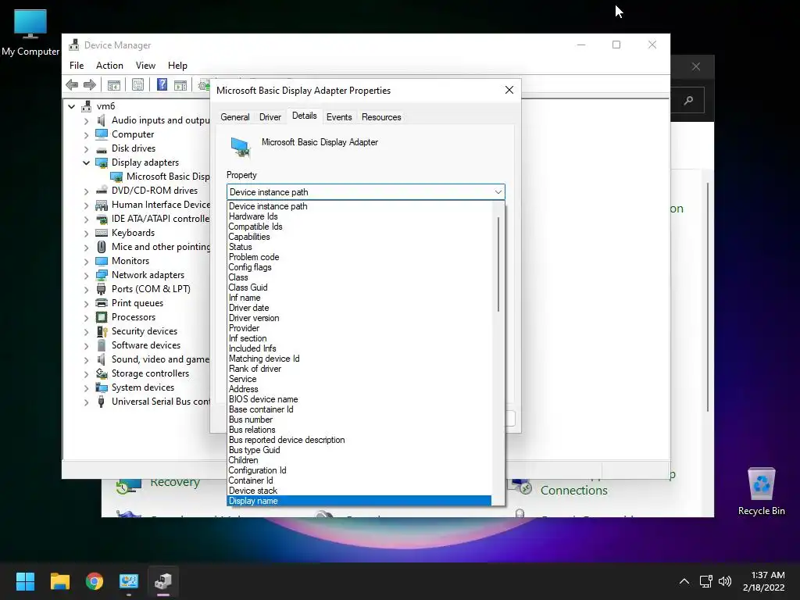Open Connections link in background window
800x600 pixels.
[574, 491]
